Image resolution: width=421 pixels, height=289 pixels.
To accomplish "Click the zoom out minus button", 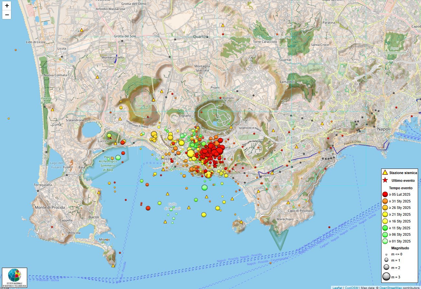I will pos(7,15).
